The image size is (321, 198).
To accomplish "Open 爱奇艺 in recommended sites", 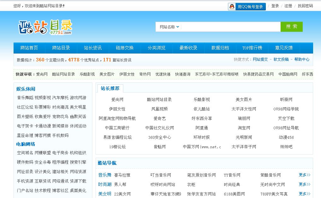I will tap(160, 118).
